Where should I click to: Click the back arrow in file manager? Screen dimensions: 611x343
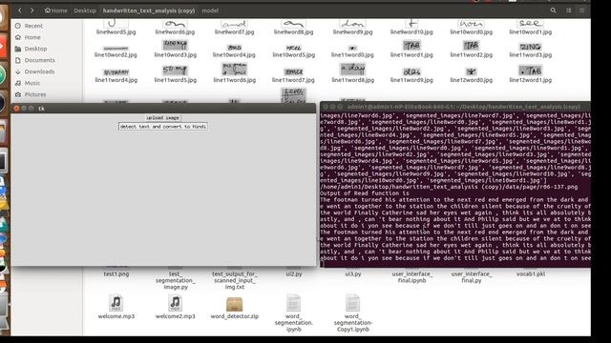coord(19,10)
